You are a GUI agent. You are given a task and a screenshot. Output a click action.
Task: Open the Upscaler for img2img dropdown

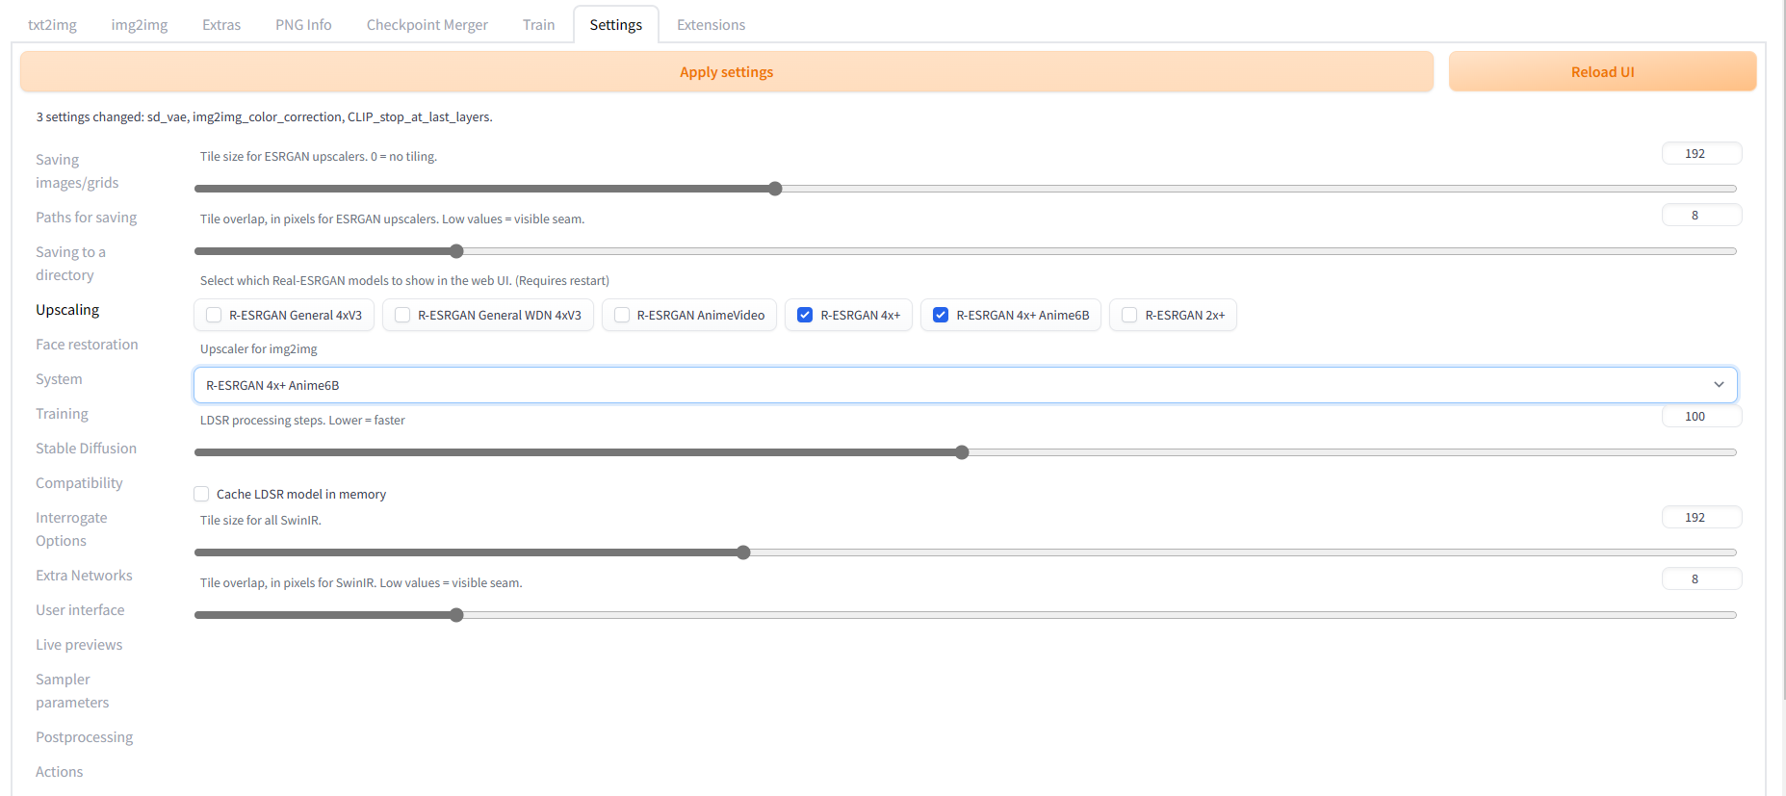tap(966, 385)
